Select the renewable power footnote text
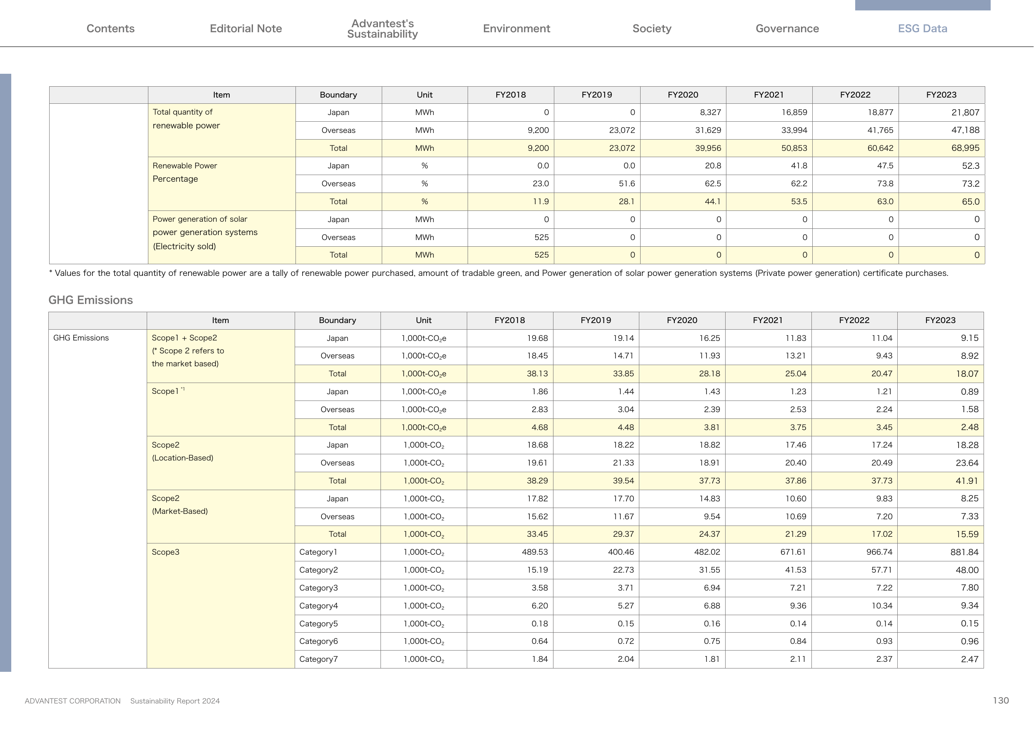This screenshot has width=1034, height=731. 498,273
